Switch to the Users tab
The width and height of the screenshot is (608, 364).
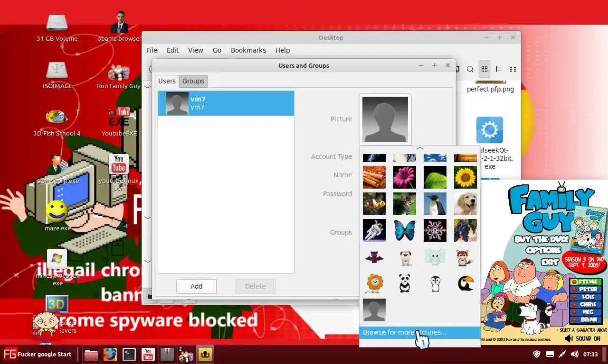coord(167,81)
